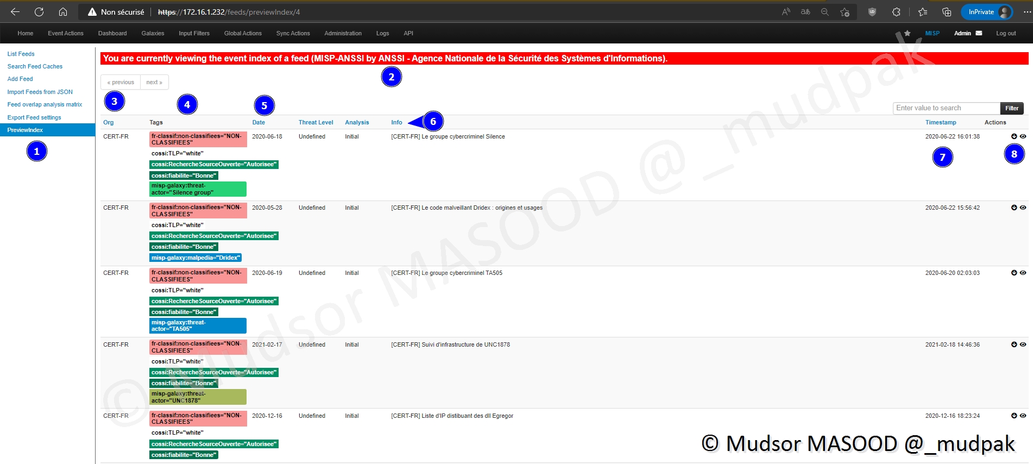1033x464 pixels.
Task: Go to the next page of events
Action: pyautogui.click(x=154, y=82)
